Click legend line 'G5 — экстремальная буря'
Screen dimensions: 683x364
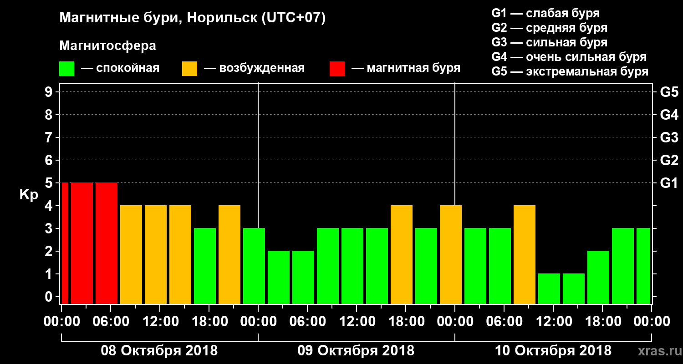pos(570,71)
